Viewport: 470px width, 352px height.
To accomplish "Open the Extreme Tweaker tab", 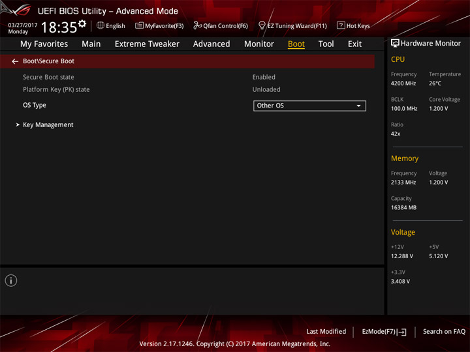I will pyautogui.click(x=147, y=44).
